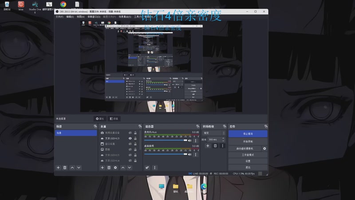The width and height of the screenshot is (355, 200).
Task: Open the File (文件) menu
Action: coord(59,17)
